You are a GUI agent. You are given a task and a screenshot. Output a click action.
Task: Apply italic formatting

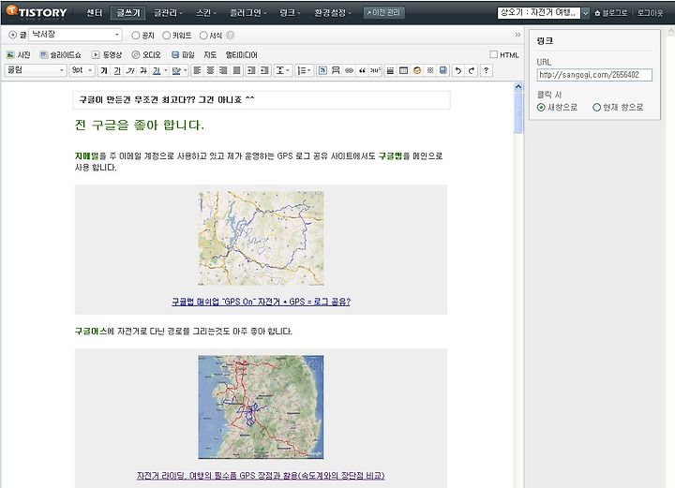pos(130,70)
